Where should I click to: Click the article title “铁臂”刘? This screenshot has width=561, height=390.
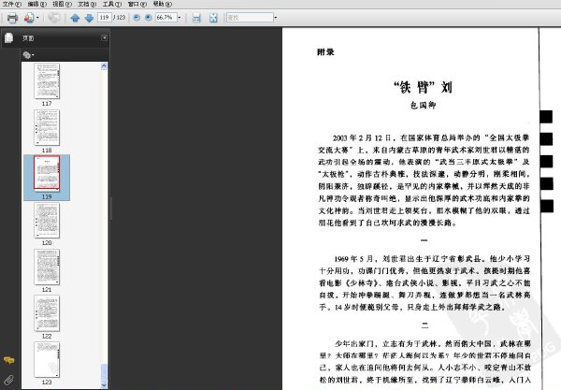(x=423, y=87)
